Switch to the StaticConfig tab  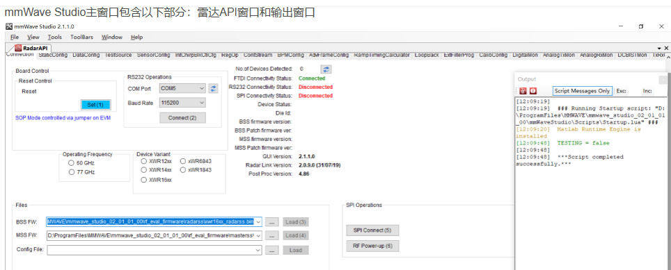tap(53, 55)
